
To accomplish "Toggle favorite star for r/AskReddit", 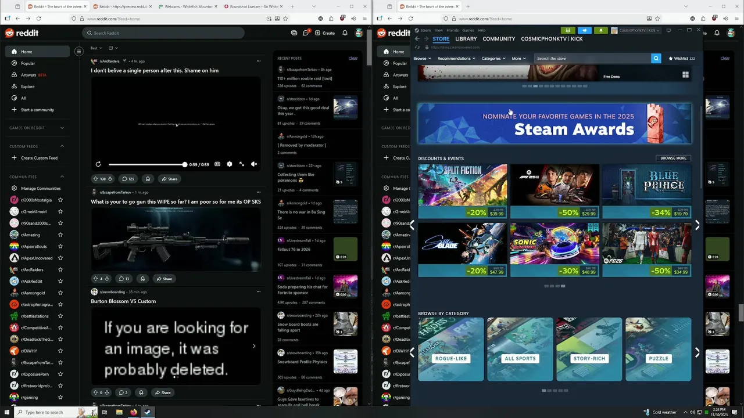I will tap(60, 282).
